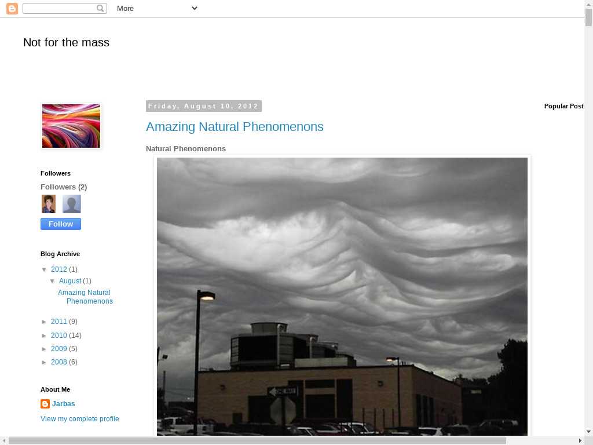This screenshot has height=445, width=593.
Task: Collapse the August archive month
Action: click(x=53, y=281)
